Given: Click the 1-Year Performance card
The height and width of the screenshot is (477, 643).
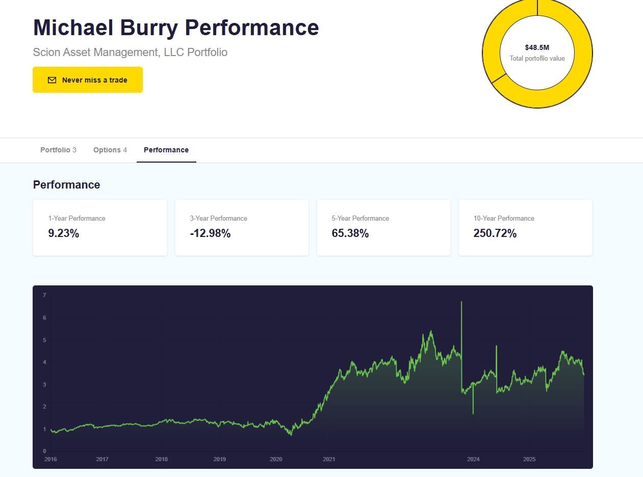Looking at the screenshot, I should [x=100, y=227].
